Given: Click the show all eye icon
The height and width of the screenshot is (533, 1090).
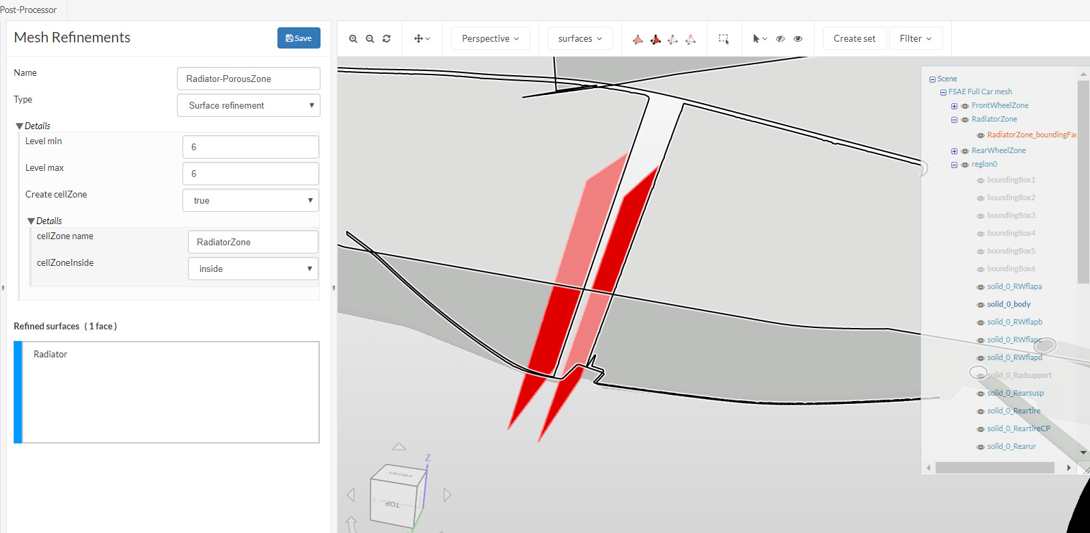Looking at the screenshot, I should pyautogui.click(x=798, y=39).
